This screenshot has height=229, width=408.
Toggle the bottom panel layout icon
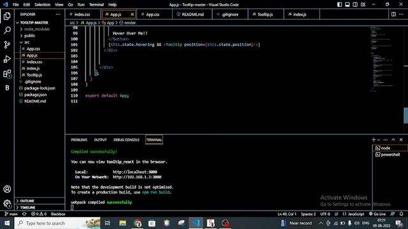point(347,4)
